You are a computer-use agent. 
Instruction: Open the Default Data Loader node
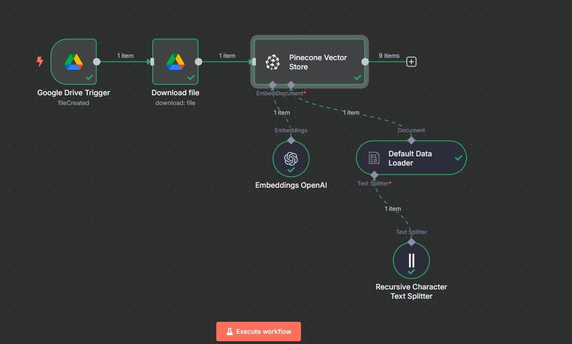click(411, 158)
